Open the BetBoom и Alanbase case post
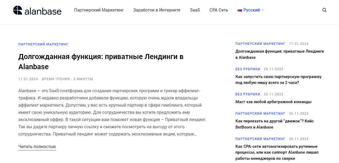339x163 pixels. (x=274, y=124)
